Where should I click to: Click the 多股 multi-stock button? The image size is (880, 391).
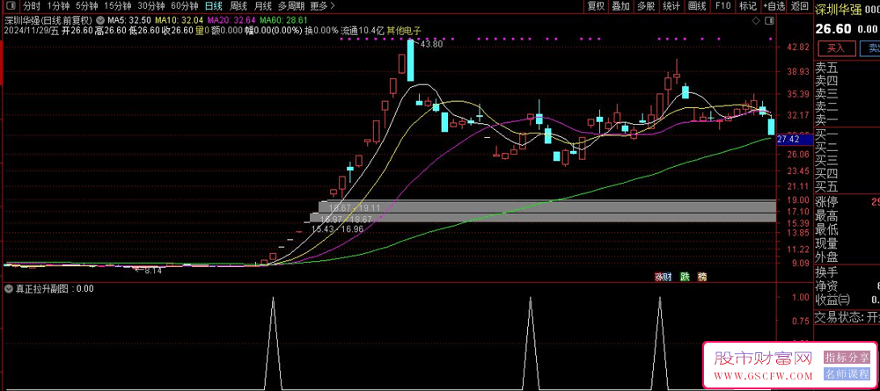645,6
